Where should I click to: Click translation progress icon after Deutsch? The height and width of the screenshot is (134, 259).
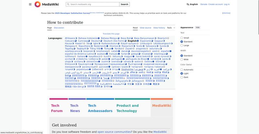point(102,41)
